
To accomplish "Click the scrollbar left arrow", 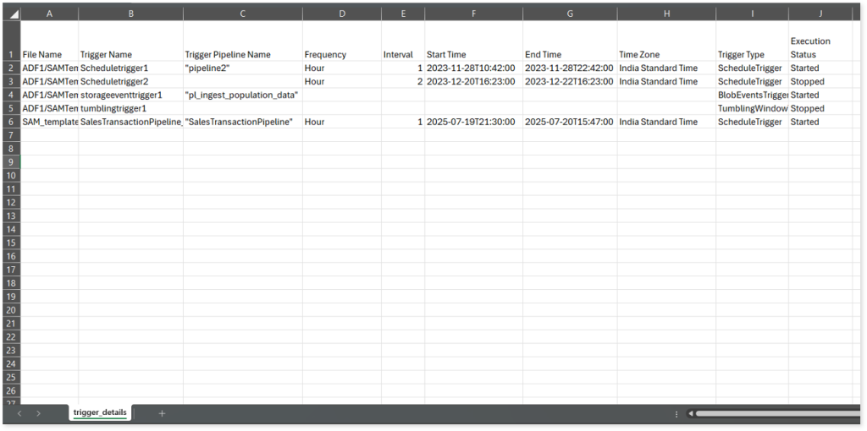I will pos(690,413).
